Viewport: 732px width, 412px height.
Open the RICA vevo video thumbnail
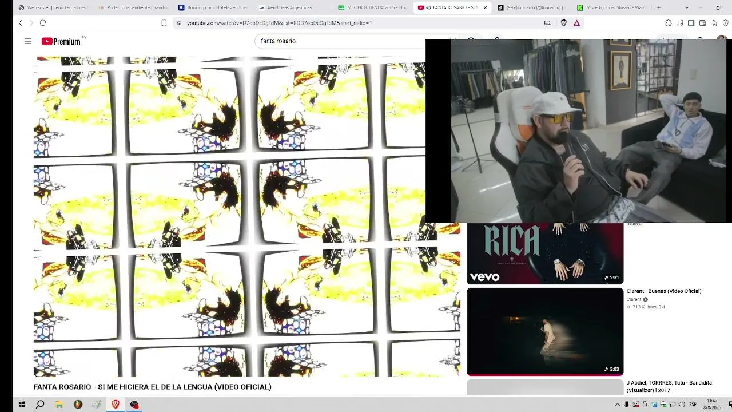545,253
